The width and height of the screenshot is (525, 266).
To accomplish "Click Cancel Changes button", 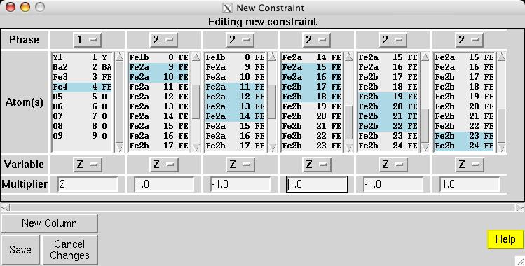I will [x=69, y=250].
